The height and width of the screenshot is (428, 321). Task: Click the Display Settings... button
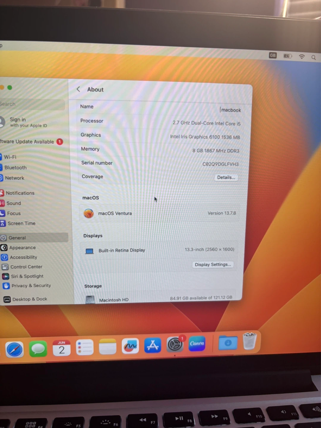213,265
